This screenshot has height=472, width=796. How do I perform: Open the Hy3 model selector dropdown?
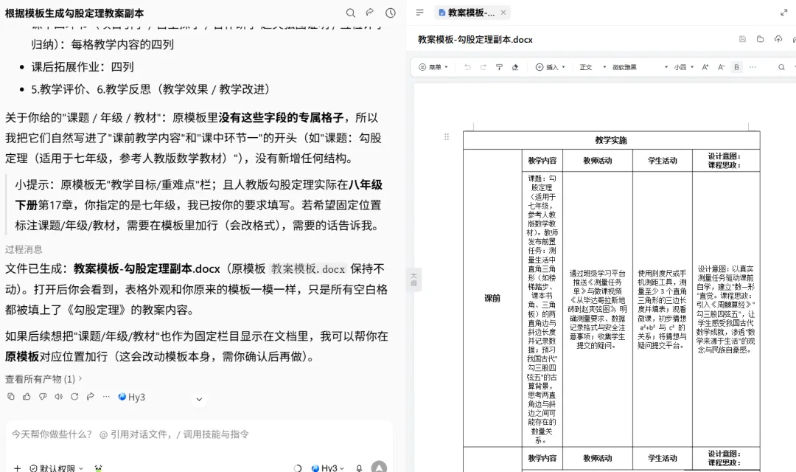(327, 468)
